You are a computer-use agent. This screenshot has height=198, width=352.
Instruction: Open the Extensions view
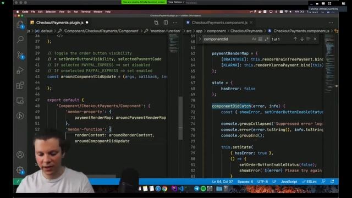pos(20,85)
